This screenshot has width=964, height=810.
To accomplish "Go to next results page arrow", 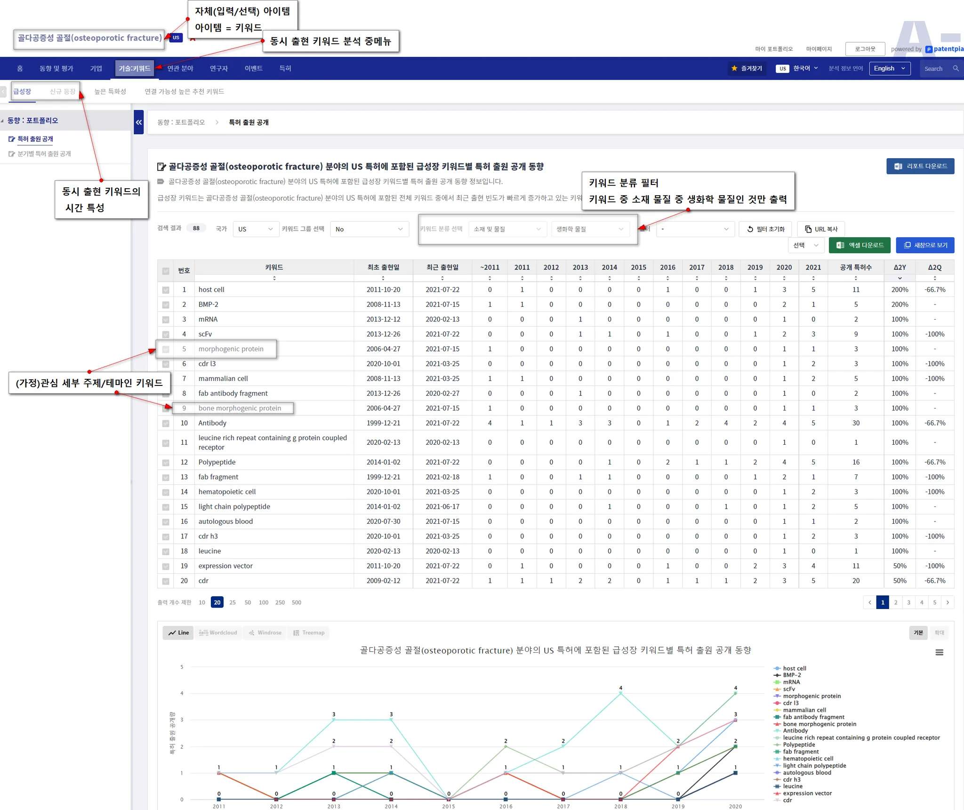I will pos(948,602).
